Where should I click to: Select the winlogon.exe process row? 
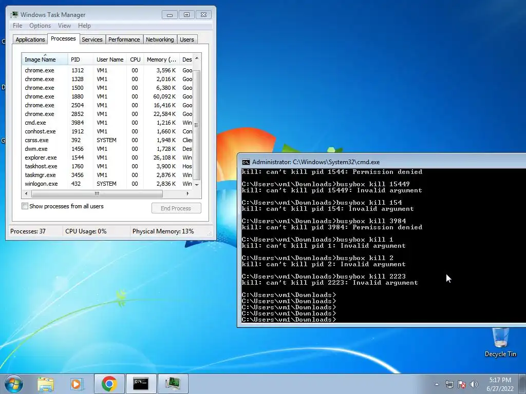(x=107, y=184)
